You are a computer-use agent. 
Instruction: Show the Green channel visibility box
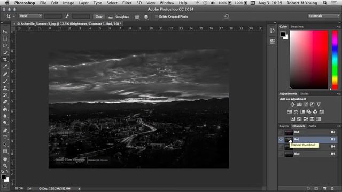[281, 147]
